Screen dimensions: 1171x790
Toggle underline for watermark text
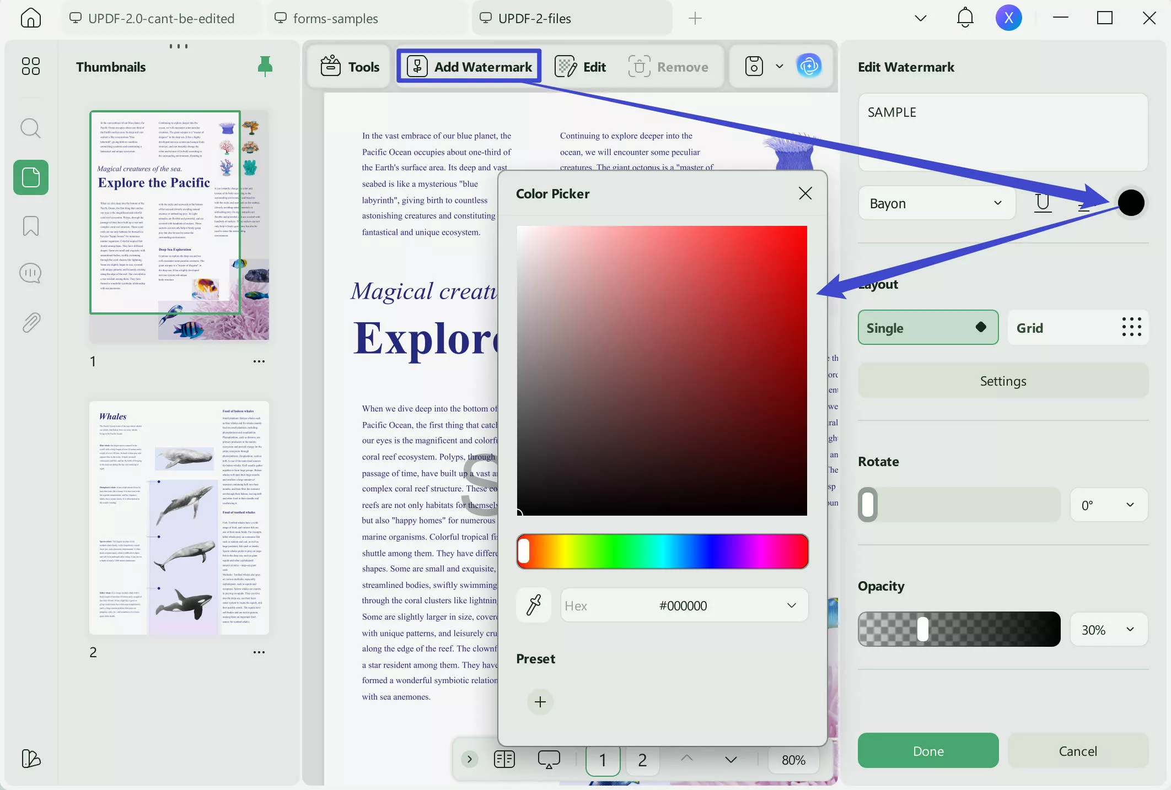point(1042,203)
